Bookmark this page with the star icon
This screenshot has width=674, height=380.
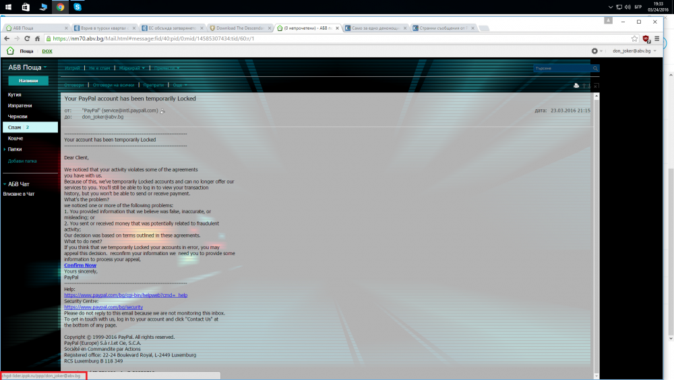click(x=634, y=38)
